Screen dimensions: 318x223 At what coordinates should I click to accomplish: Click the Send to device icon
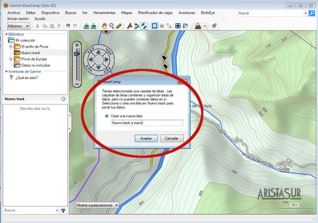86,26
